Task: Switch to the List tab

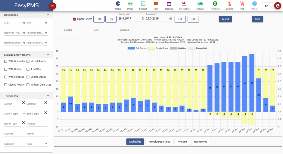Action: (96, 30)
